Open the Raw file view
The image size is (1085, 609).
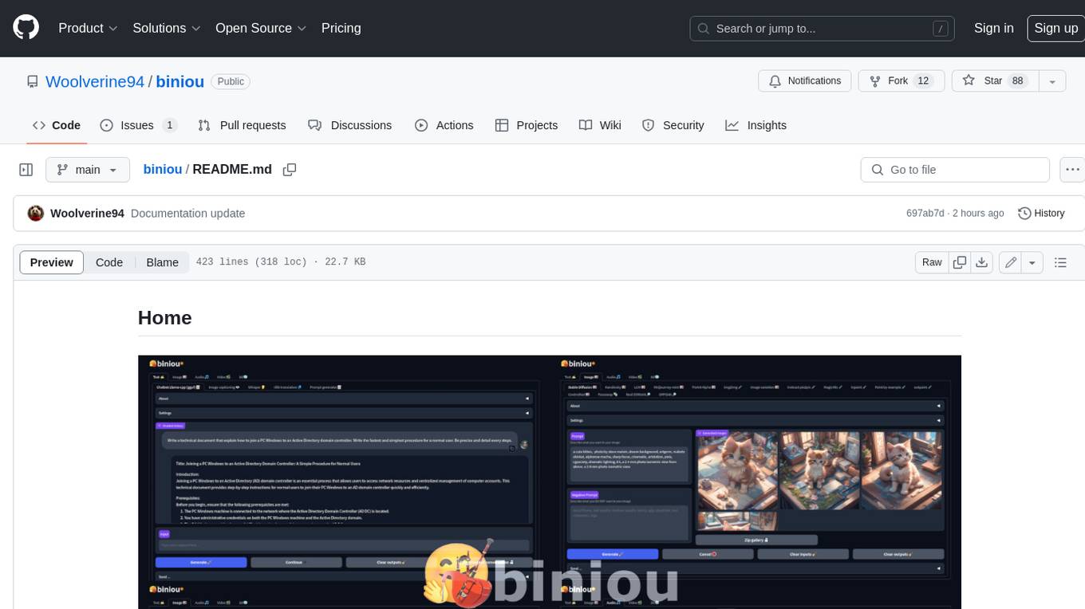[x=932, y=262]
